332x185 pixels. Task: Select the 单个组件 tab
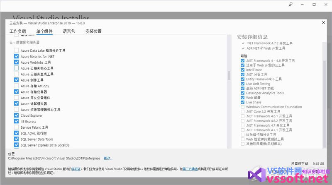44,31
